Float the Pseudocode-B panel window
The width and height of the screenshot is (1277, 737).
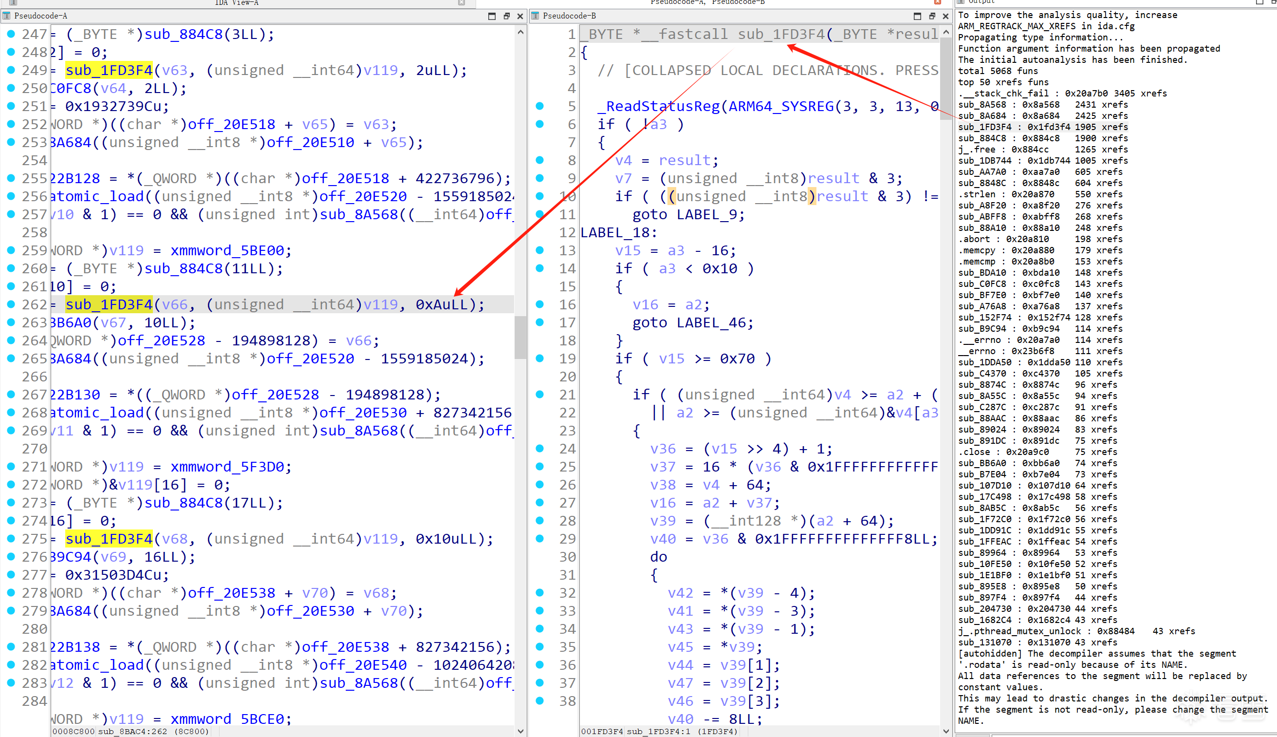point(932,16)
